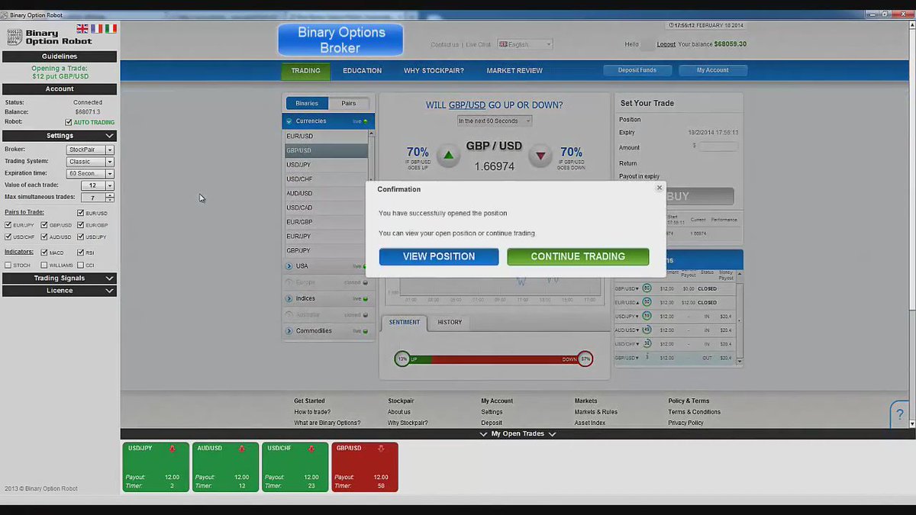Viewport: 916px width, 515px height.
Task: Click the arrow icon beside USA category
Action: pyautogui.click(x=289, y=266)
